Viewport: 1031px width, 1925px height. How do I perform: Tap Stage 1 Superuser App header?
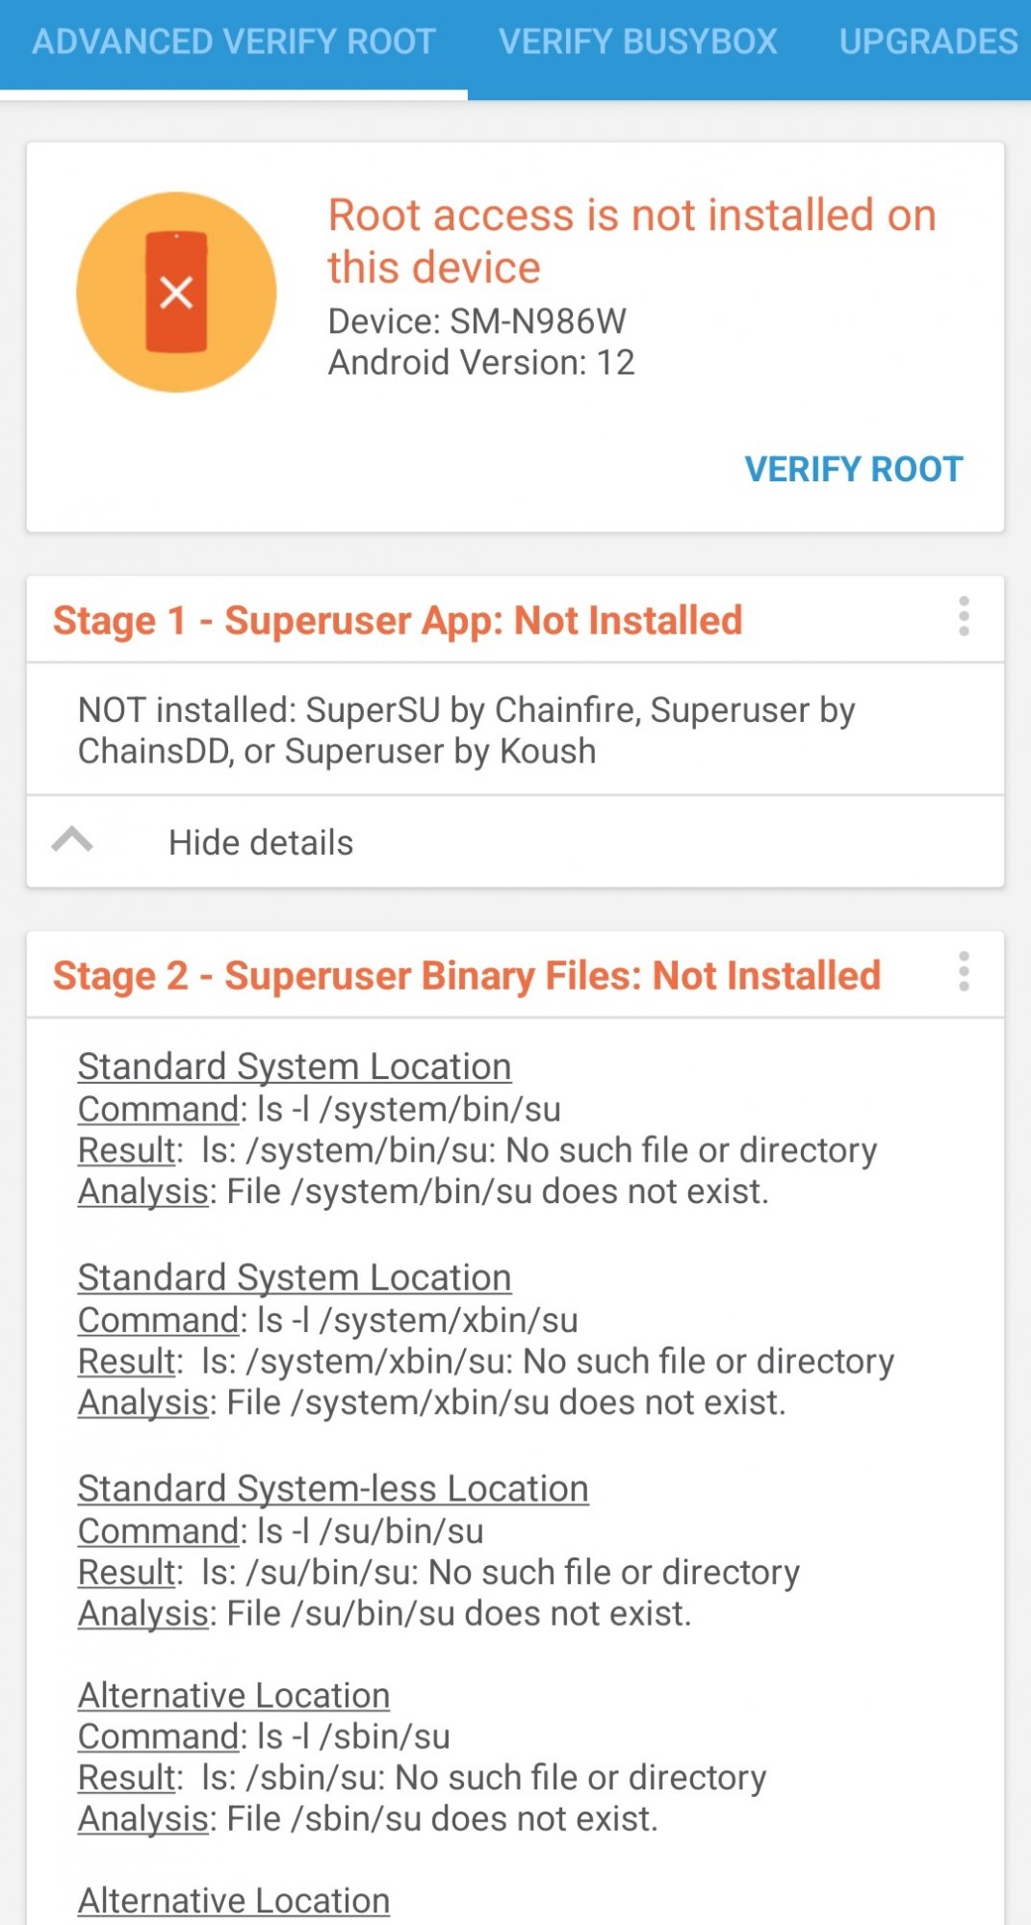point(398,621)
